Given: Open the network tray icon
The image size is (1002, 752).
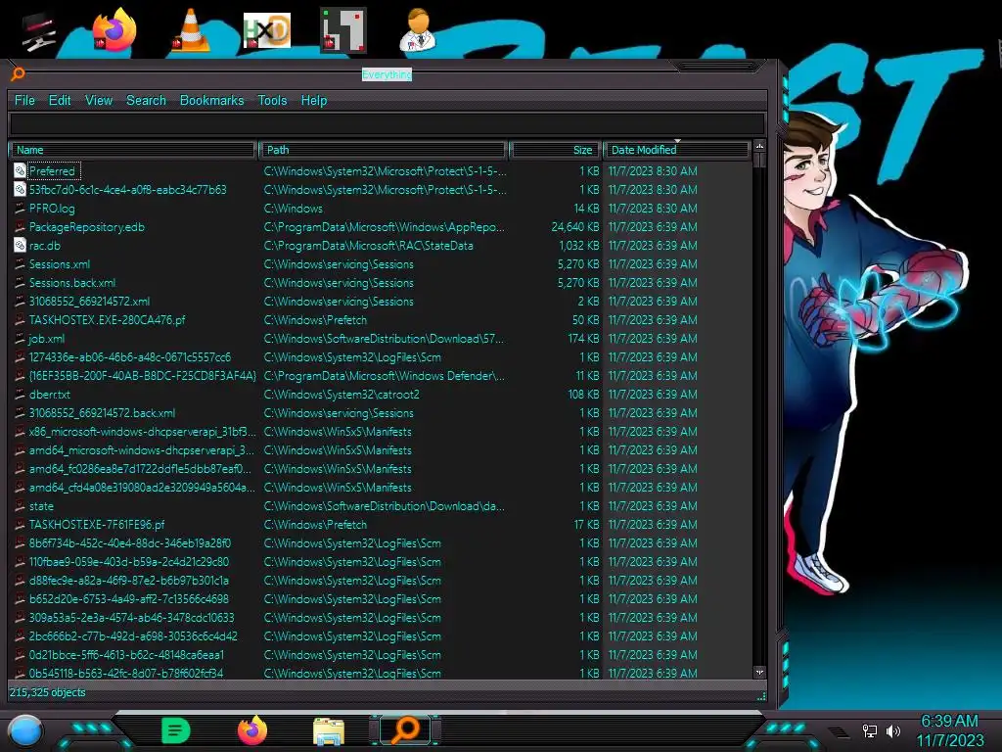Looking at the screenshot, I should click(870, 730).
